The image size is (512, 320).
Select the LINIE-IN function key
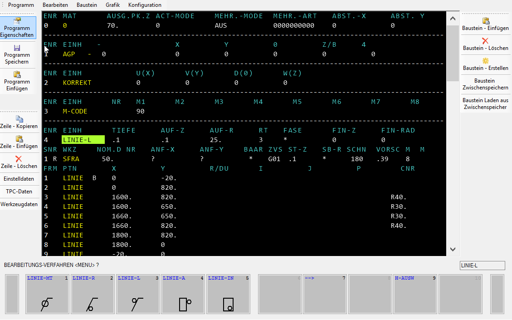[228, 294]
